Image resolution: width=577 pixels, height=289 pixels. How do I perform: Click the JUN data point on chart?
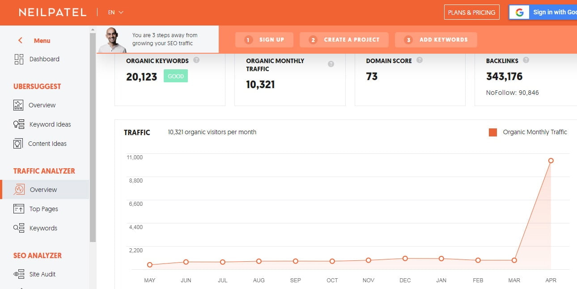pos(186,262)
